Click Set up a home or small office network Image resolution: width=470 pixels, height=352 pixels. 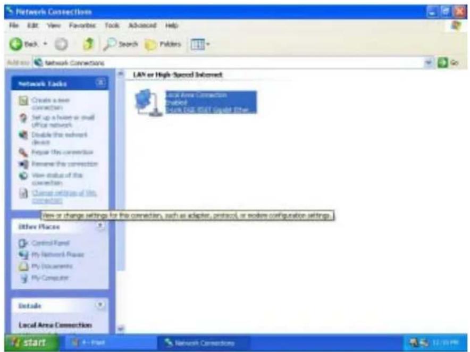point(63,121)
